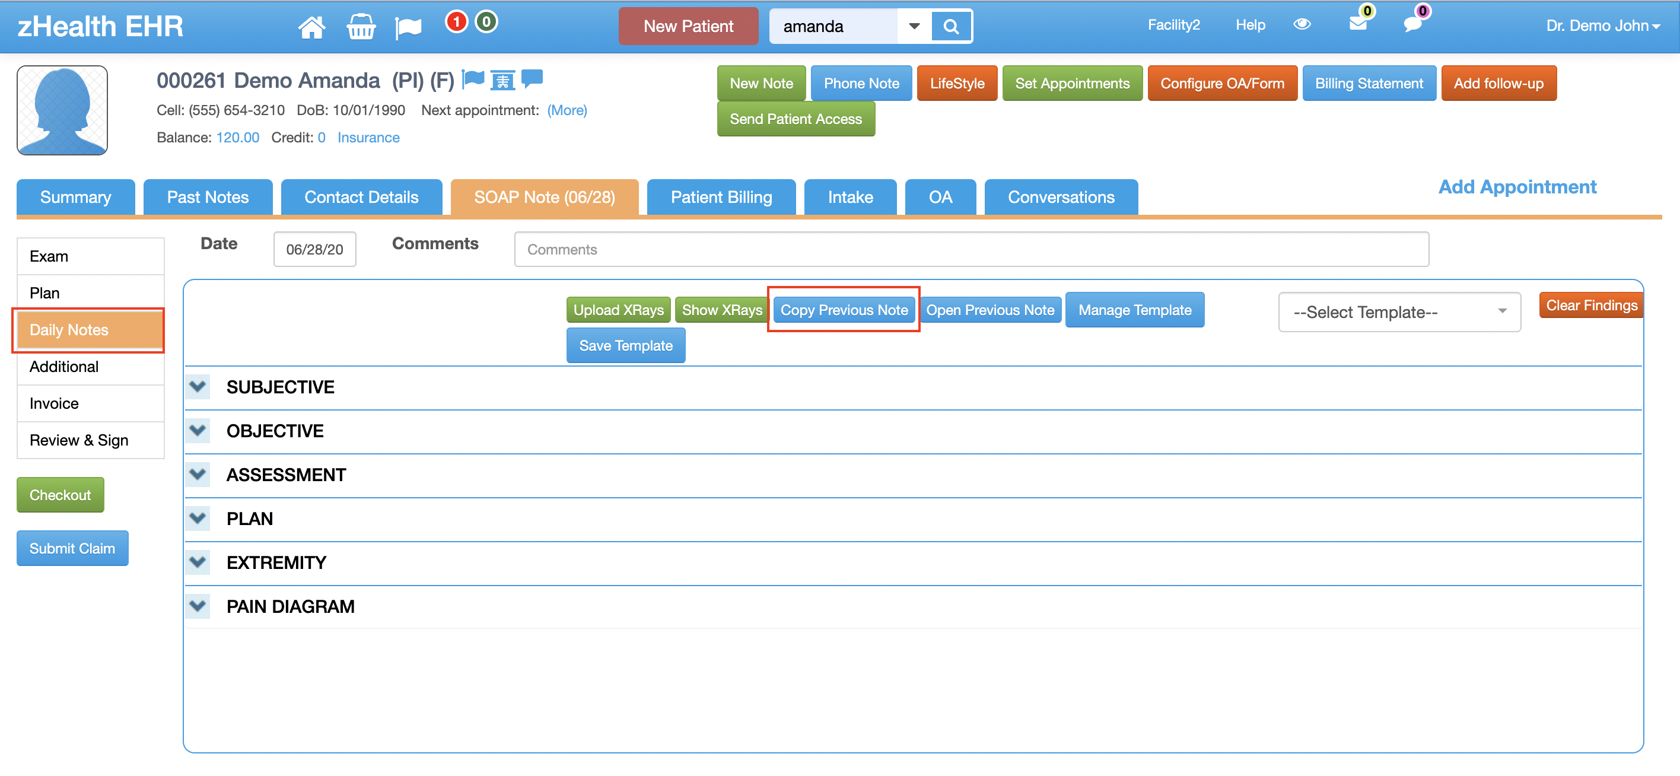
Task: Open the mail envelope icon
Action: [x=1358, y=24]
